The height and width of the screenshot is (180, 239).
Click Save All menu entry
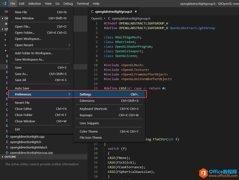(x=41, y=80)
